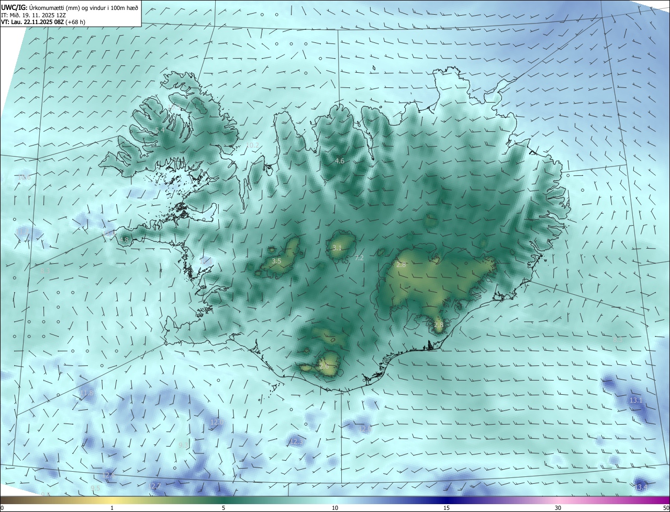
Task: Click the colour bar tick label 15
Action: point(446,508)
